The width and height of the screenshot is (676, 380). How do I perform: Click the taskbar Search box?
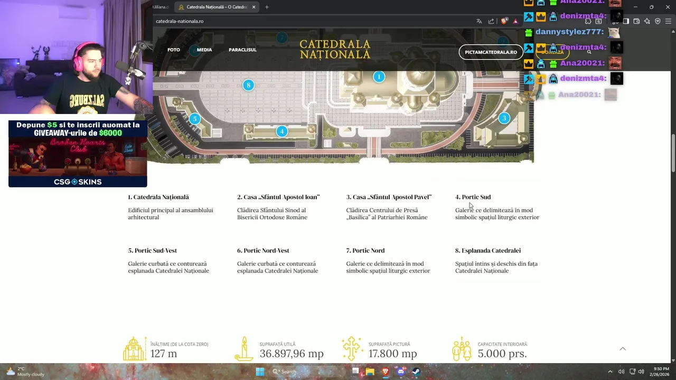[309, 372]
